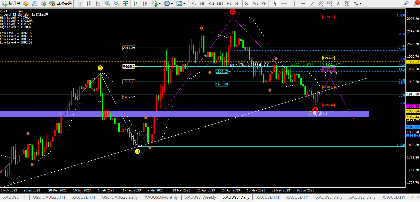Viewport: 420px width, 202px height.
Task: Open the USOIL.AUG23,Daily chart tab
Action: point(120,197)
